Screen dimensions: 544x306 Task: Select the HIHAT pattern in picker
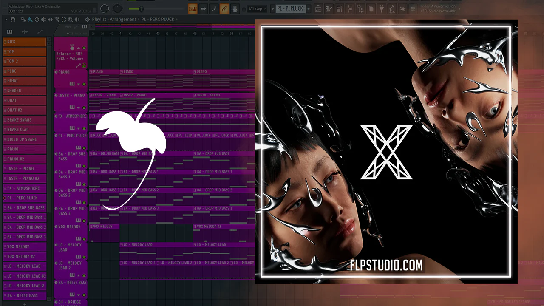tap(25, 81)
